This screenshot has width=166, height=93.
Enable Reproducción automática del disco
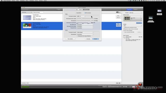coord(124,27)
